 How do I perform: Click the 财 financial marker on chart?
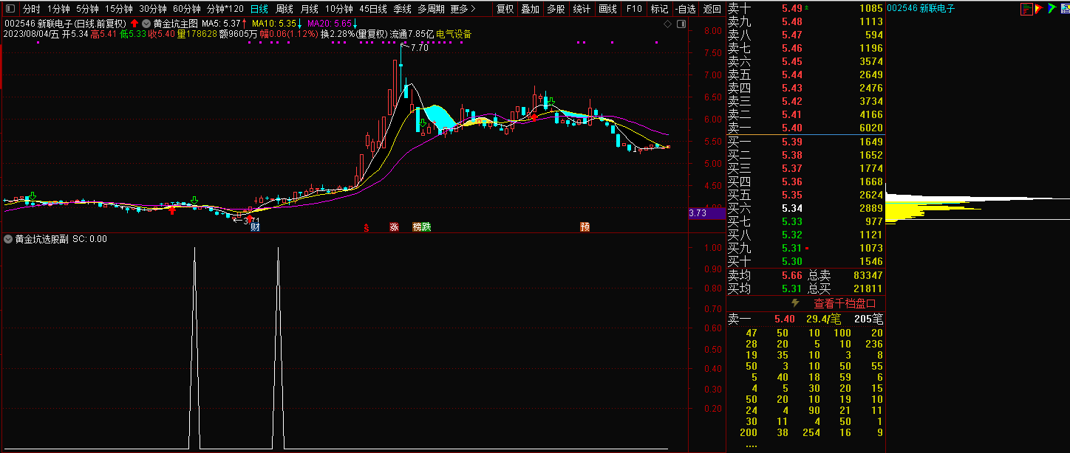pyautogui.click(x=255, y=227)
